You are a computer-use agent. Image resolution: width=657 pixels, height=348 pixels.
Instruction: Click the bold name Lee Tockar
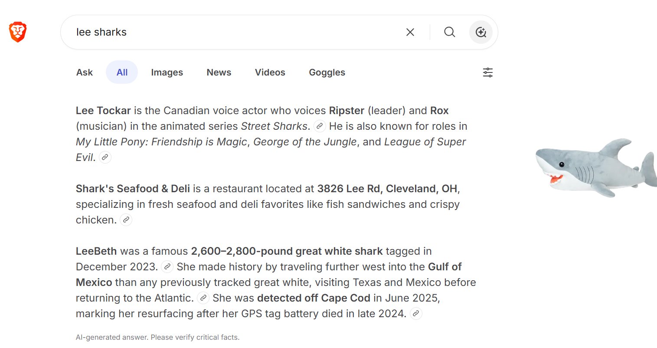(103, 111)
